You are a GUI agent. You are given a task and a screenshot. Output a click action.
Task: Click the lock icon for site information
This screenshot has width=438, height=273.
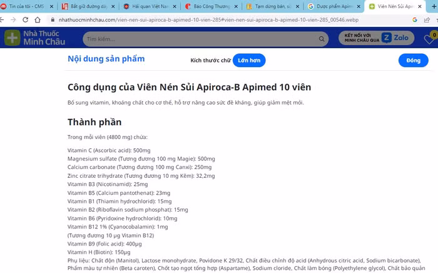tap(53, 20)
